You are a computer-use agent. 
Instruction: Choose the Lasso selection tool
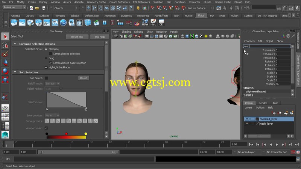[x=5, y=45]
